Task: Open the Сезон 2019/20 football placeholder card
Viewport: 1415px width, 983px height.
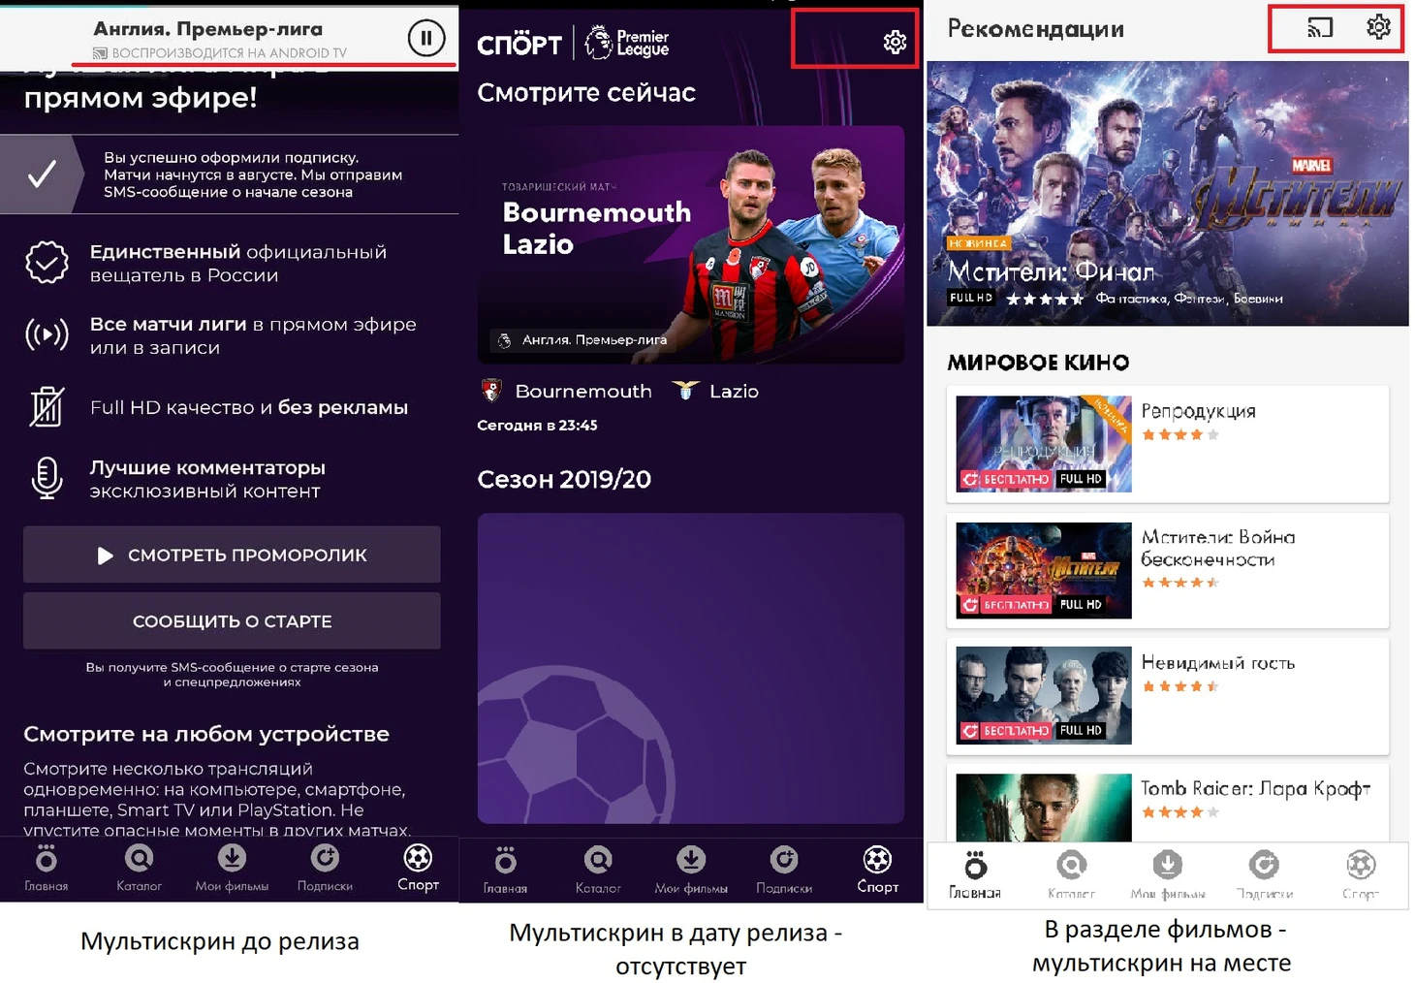Action: click(x=690, y=669)
